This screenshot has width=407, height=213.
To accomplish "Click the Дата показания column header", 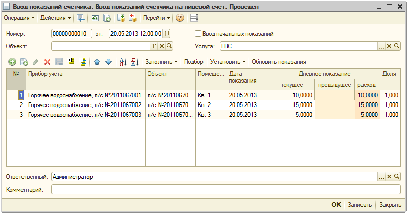I will click(248, 79).
